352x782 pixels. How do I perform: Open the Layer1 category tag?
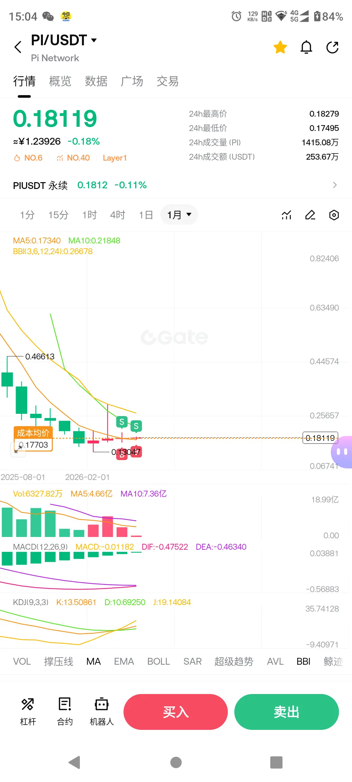[115, 158]
